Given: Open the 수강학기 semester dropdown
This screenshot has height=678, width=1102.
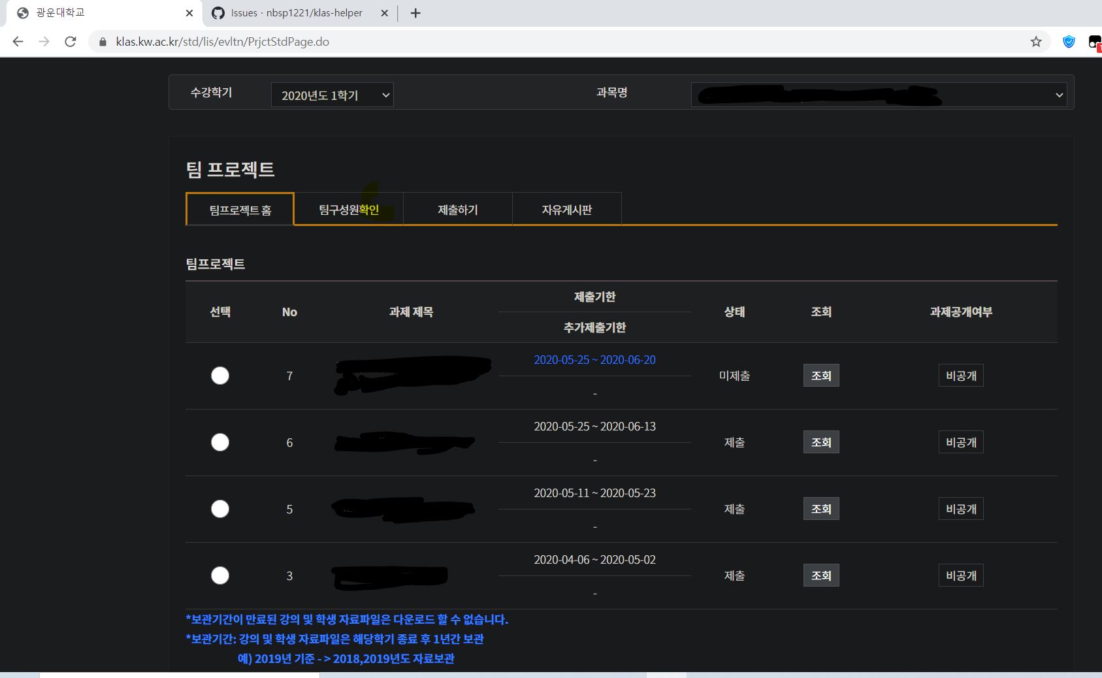Looking at the screenshot, I should click(x=332, y=95).
